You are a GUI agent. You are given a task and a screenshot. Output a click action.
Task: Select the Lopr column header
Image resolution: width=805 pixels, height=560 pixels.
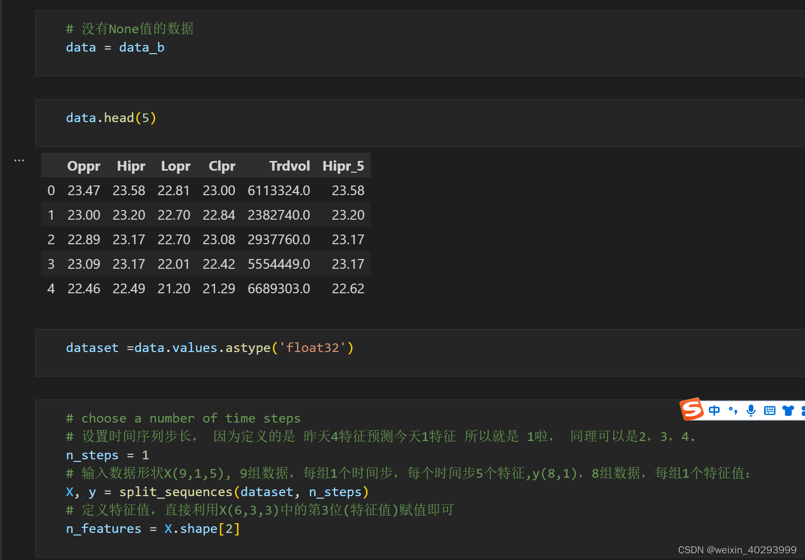point(176,166)
